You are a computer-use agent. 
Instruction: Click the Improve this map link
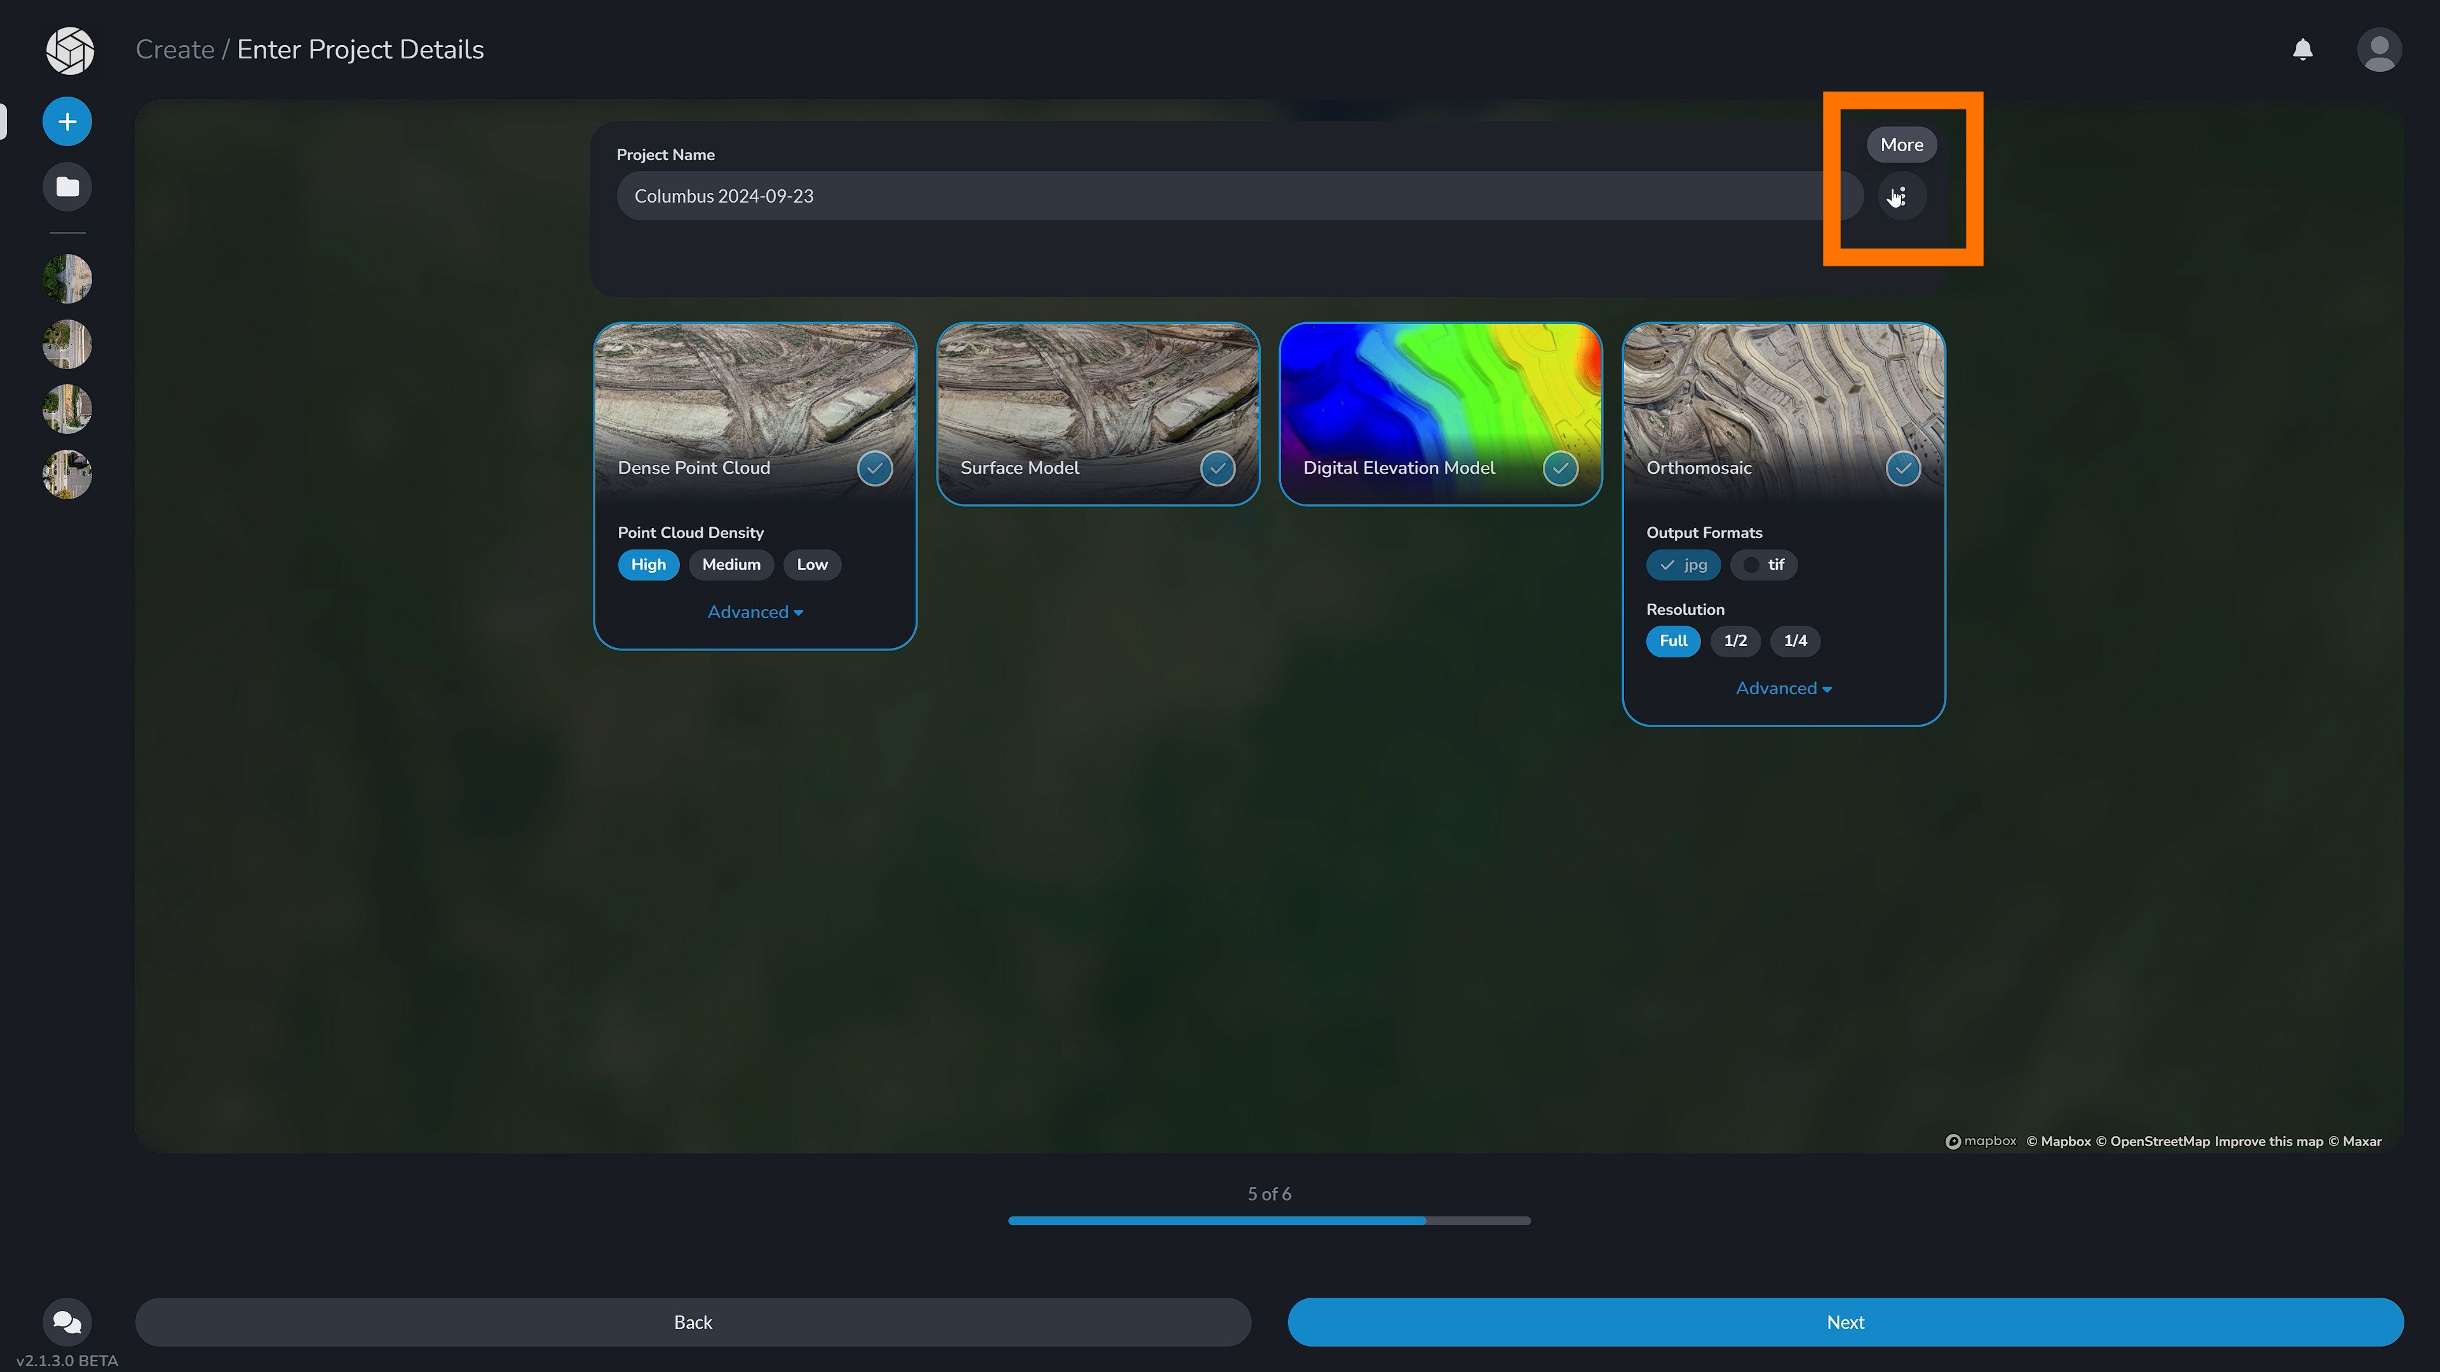click(x=2268, y=1141)
